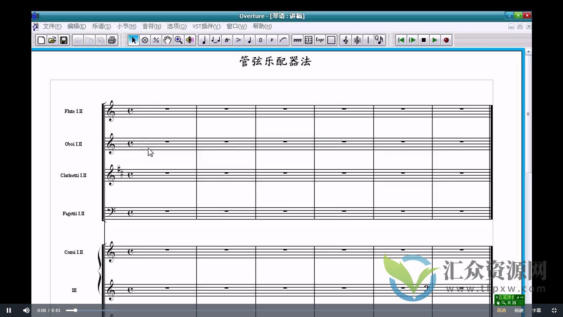Mute the video player volume
The image size is (563, 317).
point(26,310)
